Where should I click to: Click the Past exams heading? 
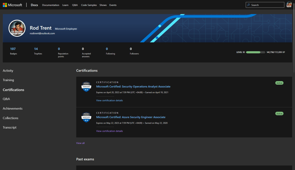pos(85,159)
